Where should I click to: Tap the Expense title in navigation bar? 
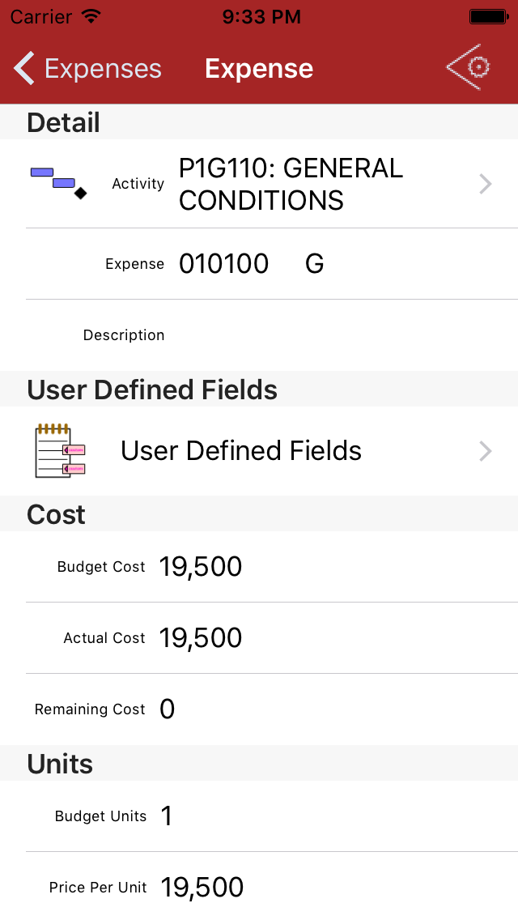(x=259, y=69)
